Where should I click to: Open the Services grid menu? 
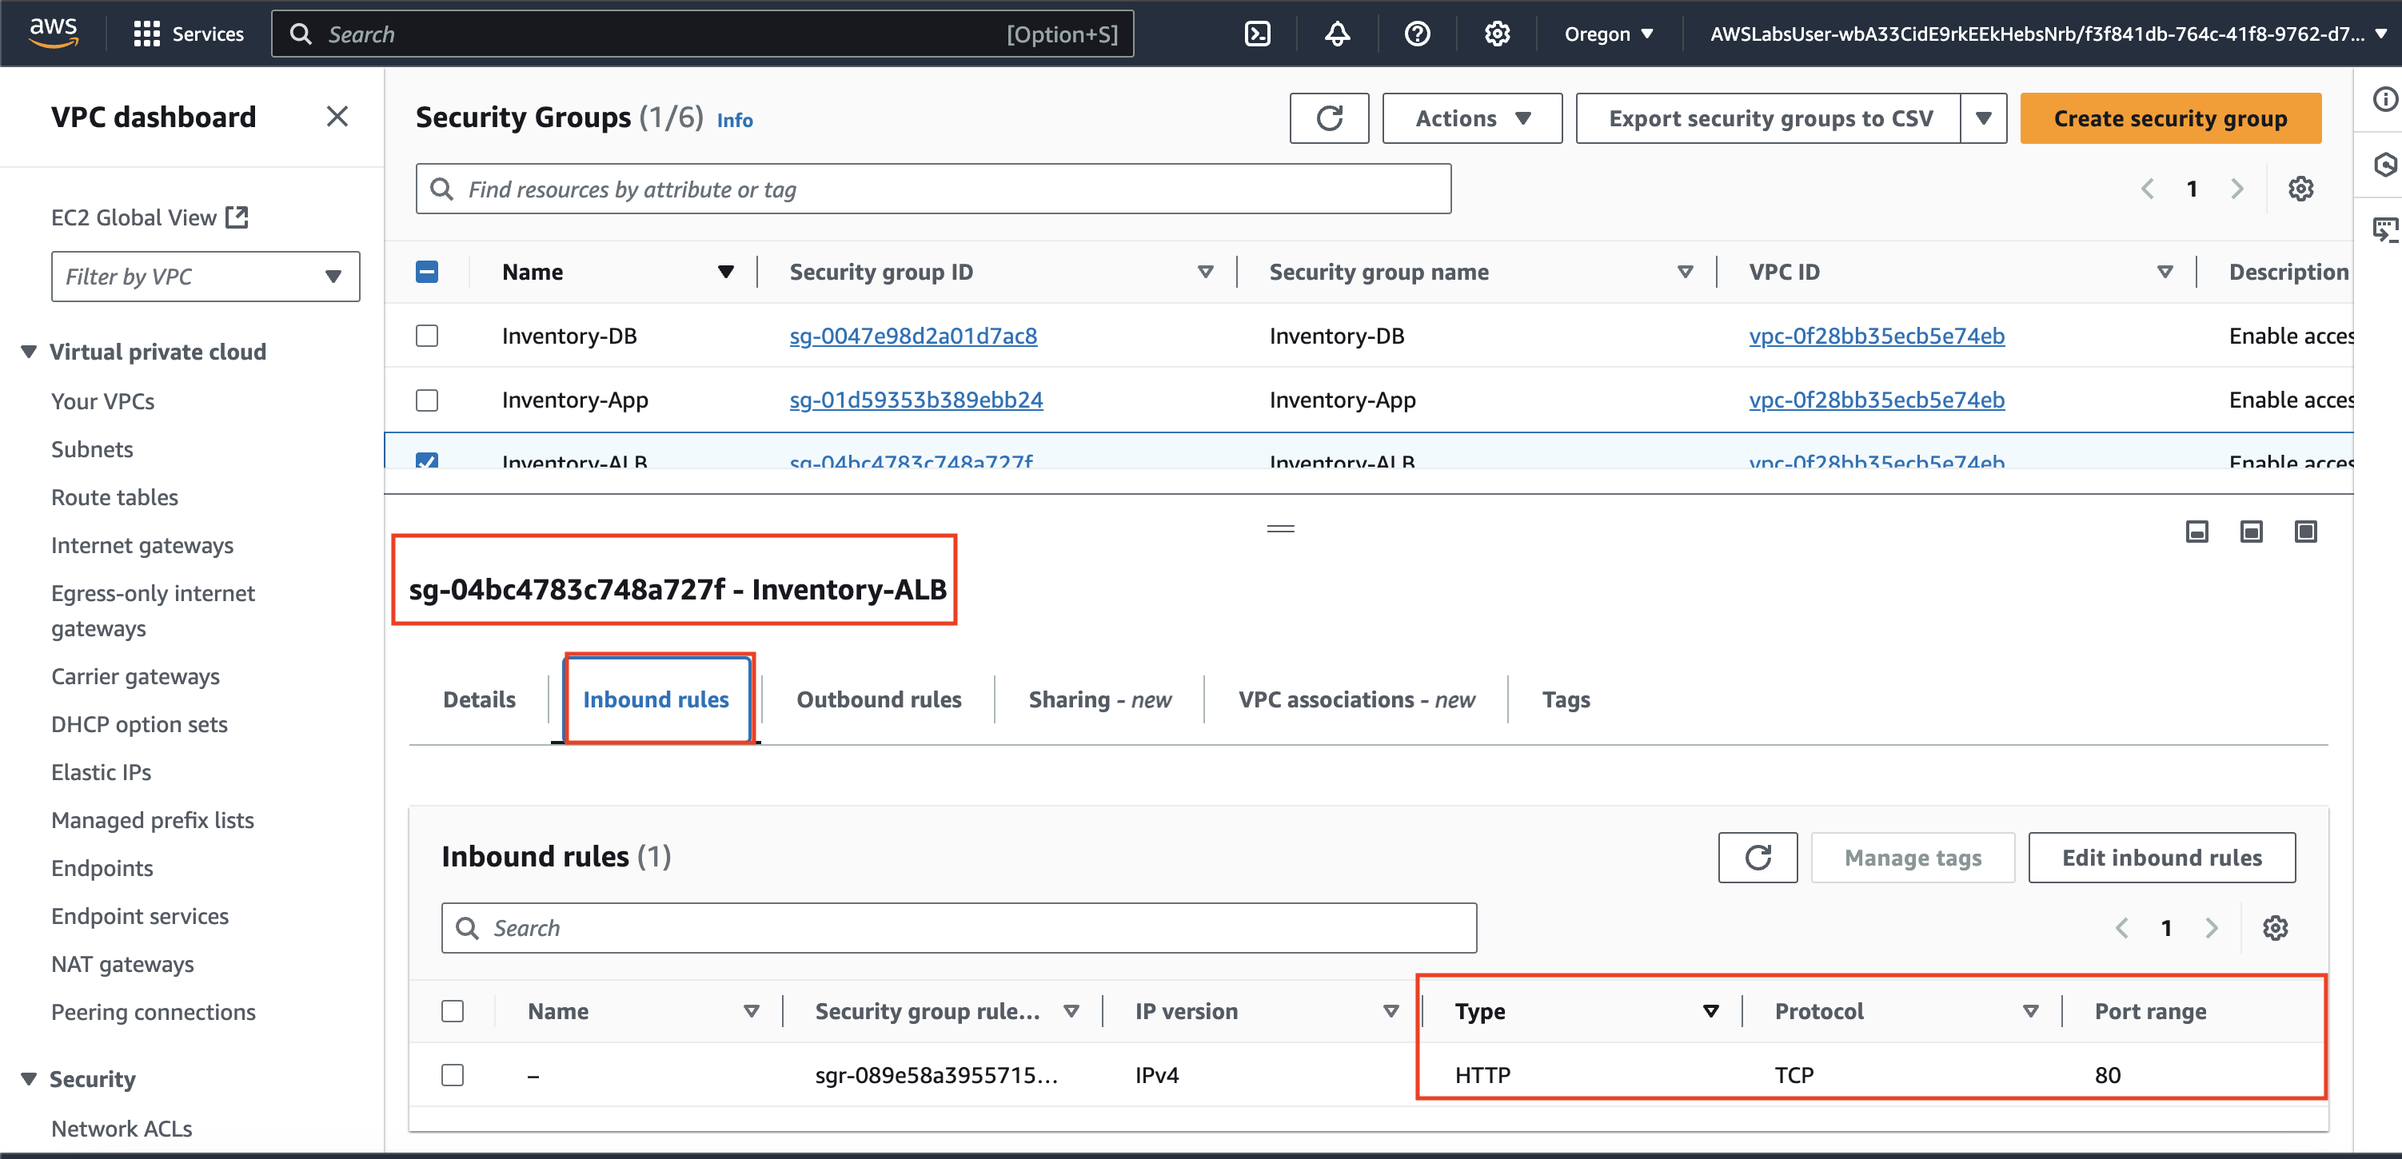tap(189, 34)
